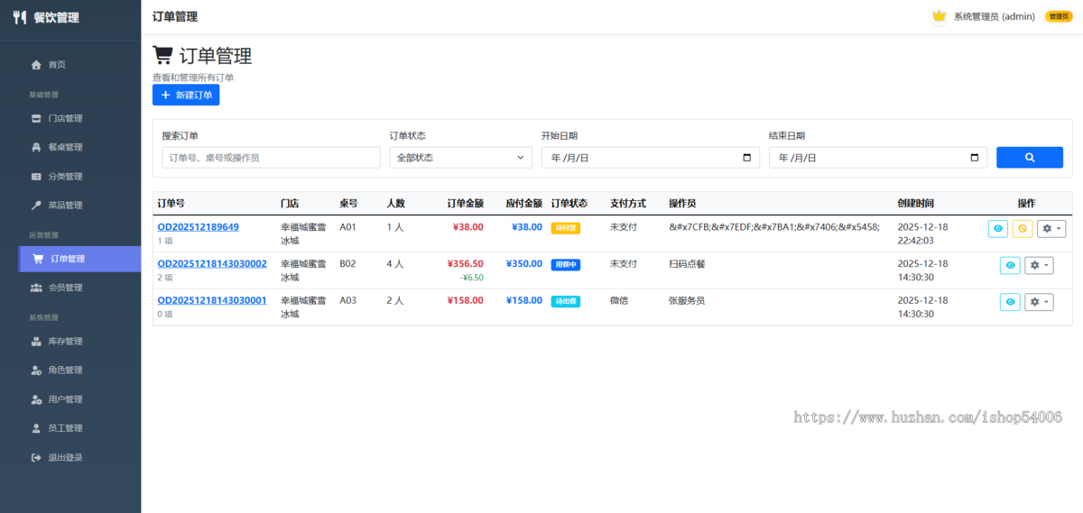Open gear dropdown for order OD20251218143030001
This screenshot has height=513, width=1083.
coord(1039,302)
